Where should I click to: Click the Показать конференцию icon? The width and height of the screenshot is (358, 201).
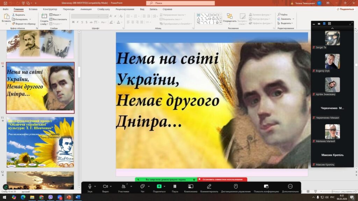coord(266,187)
